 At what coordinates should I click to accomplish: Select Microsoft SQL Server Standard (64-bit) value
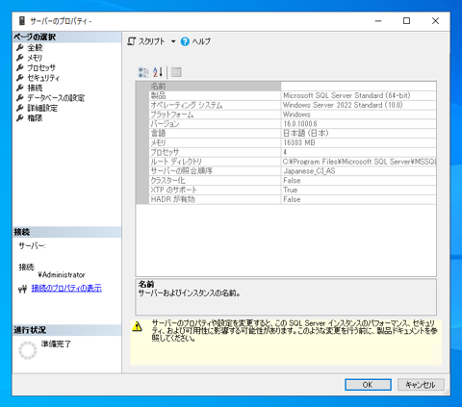(346, 95)
